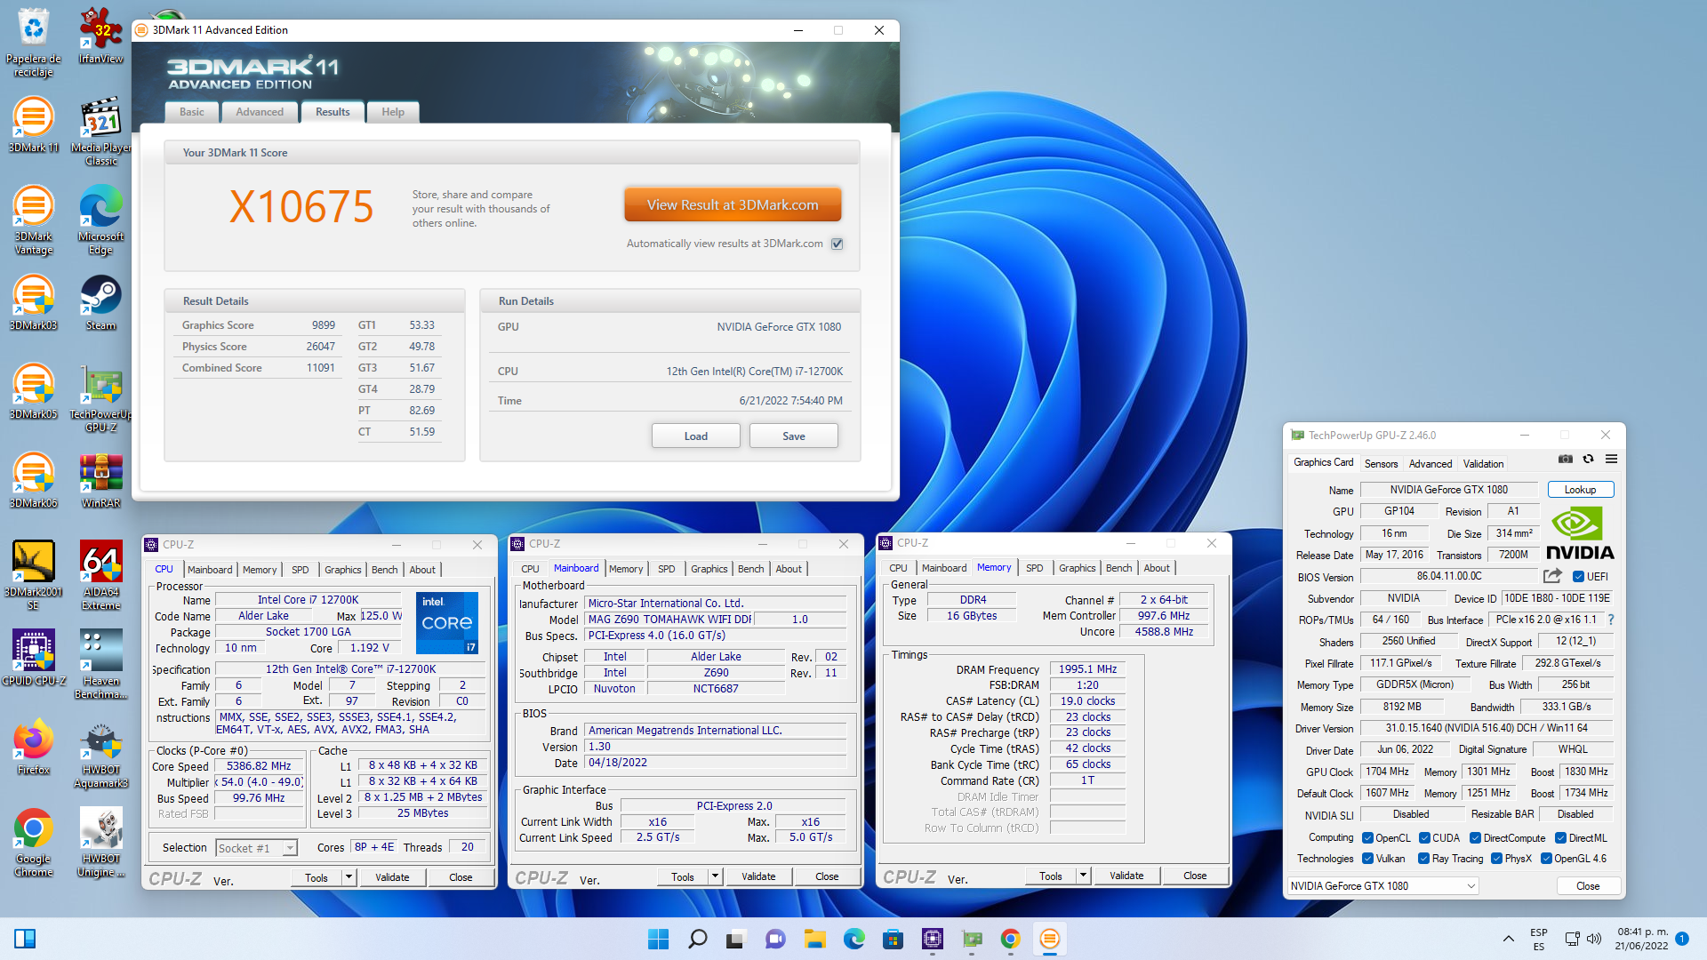The height and width of the screenshot is (960, 1707).
Task: Open the Papelera de reciclaje desktop icon
Action: point(33,42)
